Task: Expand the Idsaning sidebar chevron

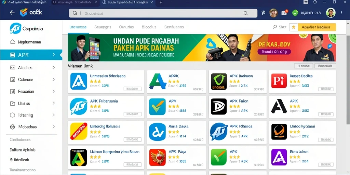Action: pos(54,115)
